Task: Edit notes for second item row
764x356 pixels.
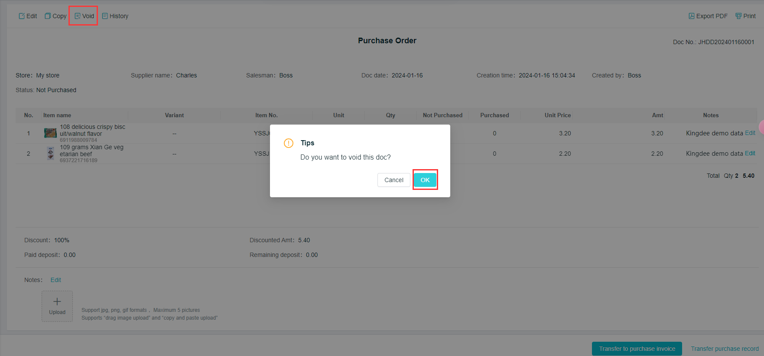Action: coord(750,154)
